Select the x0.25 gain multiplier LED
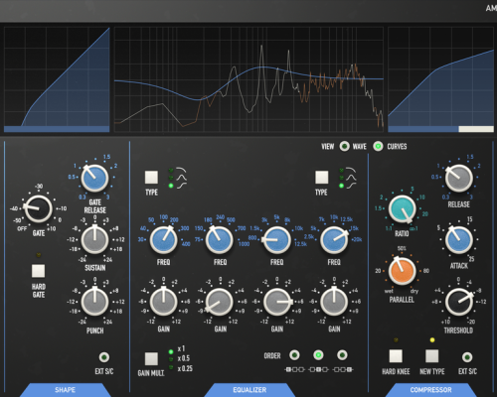The width and height of the screenshot is (497, 397). [171, 367]
